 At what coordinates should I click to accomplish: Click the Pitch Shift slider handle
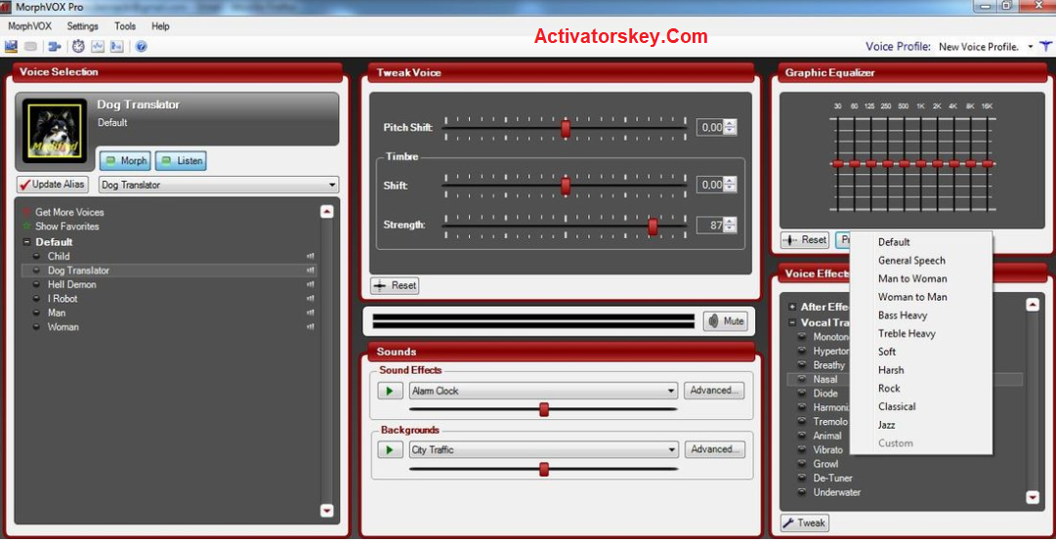point(566,128)
